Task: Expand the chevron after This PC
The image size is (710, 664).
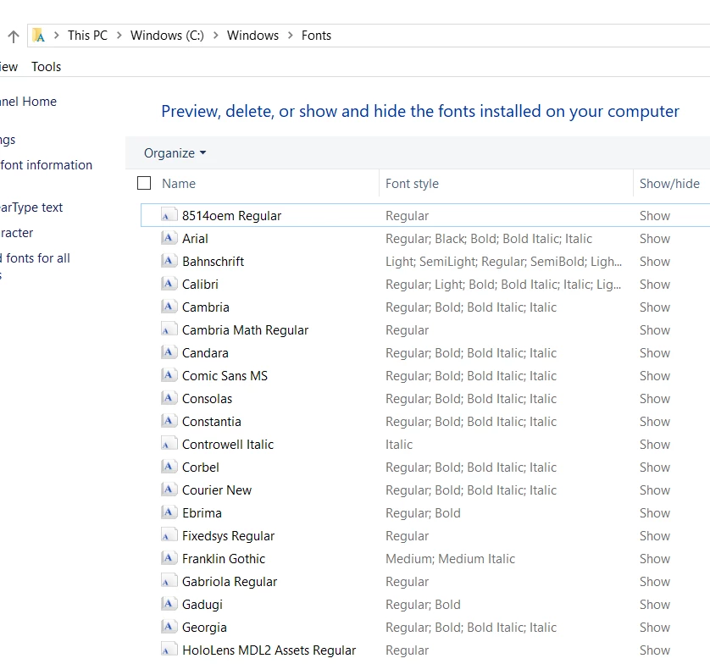Action: point(119,36)
